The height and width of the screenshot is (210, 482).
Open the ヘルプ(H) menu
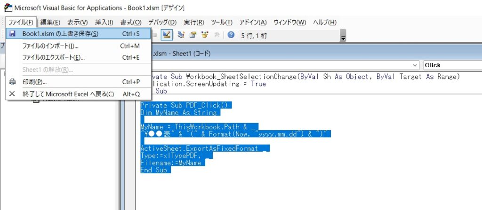[325, 23]
